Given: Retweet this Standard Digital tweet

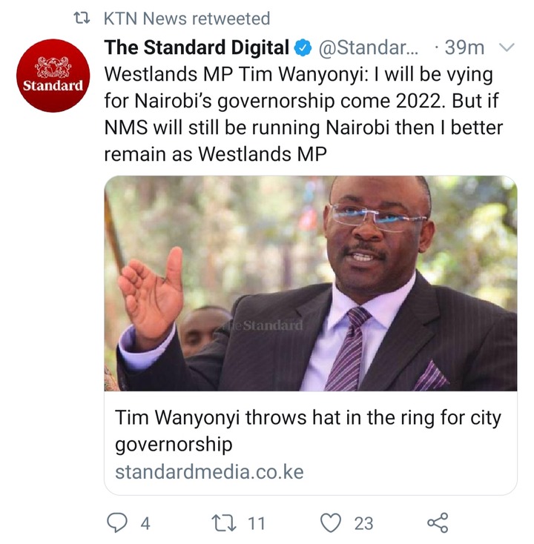Looking at the screenshot, I should (224, 523).
